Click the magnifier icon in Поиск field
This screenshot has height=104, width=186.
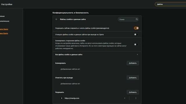[137, 19]
